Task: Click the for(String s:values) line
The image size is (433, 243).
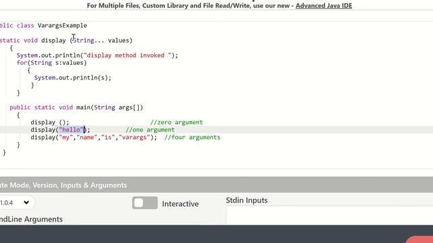Action: (51, 63)
